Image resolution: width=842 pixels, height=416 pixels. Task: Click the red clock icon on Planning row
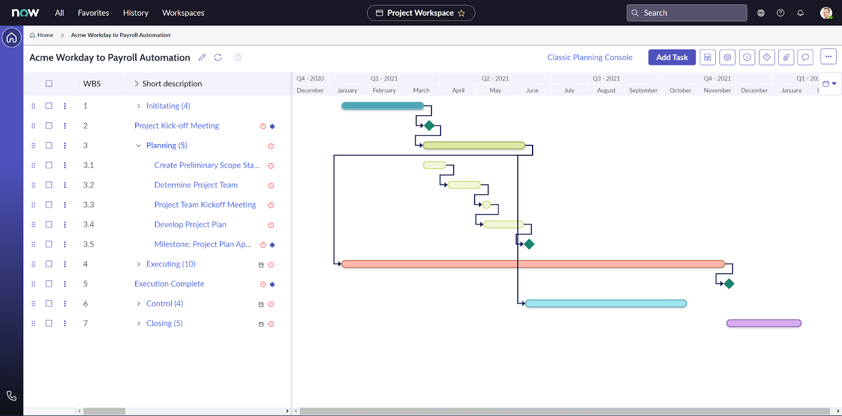271,146
